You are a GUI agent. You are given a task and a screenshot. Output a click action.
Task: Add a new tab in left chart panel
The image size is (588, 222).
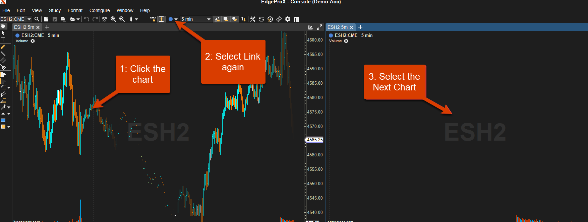[x=47, y=27]
